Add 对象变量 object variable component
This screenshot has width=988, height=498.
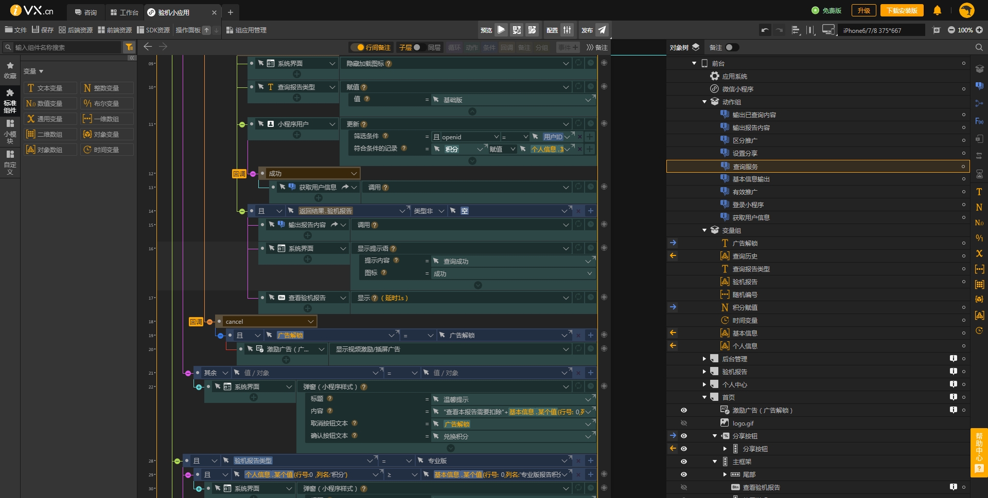(x=107, y=134)
